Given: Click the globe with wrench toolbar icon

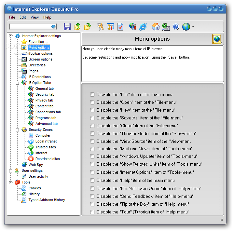Looking at the screenshot, I should [x=132, y=27].
